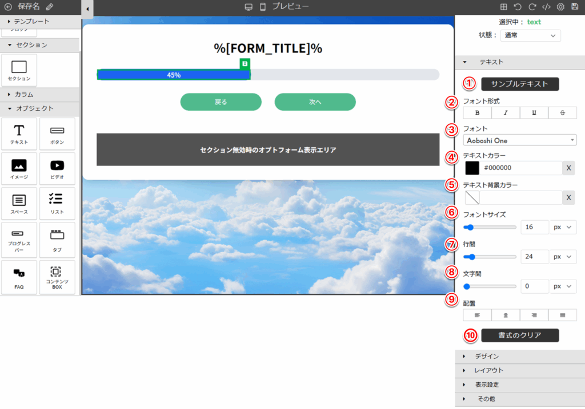Image resolution: width=585 pixels, height=409 pixels.
Task: Click the pencil icon to edit 保存名
Action: 50,7
